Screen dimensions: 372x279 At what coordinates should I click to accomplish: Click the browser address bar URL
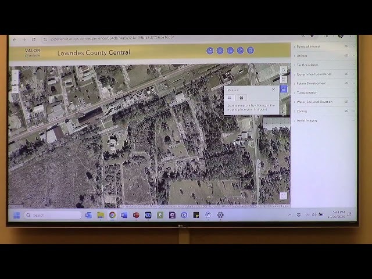pyautogui.click(x=112, y=38)
